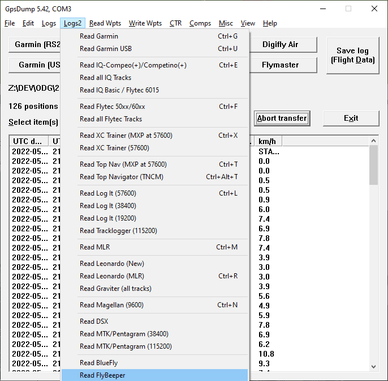Viewport: 388px width, 381px height.
Task: Click the Digifly Air button
Action: [x=283, y=45]
